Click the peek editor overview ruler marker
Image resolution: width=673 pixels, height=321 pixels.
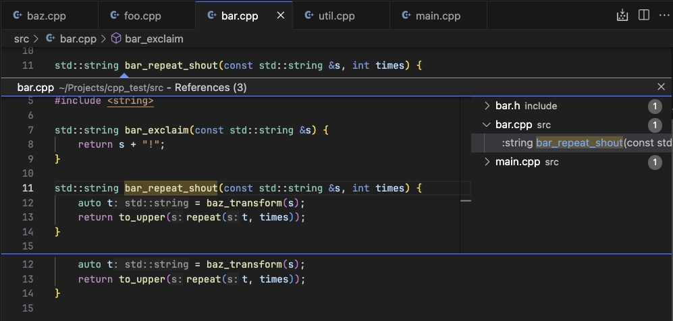466,200
